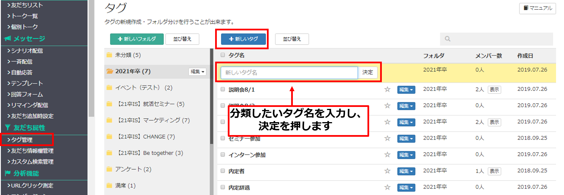This screenshot has height=195, width=564.
Task: Click the folder icon for Be together (3)
Action: tap(109, 153)
